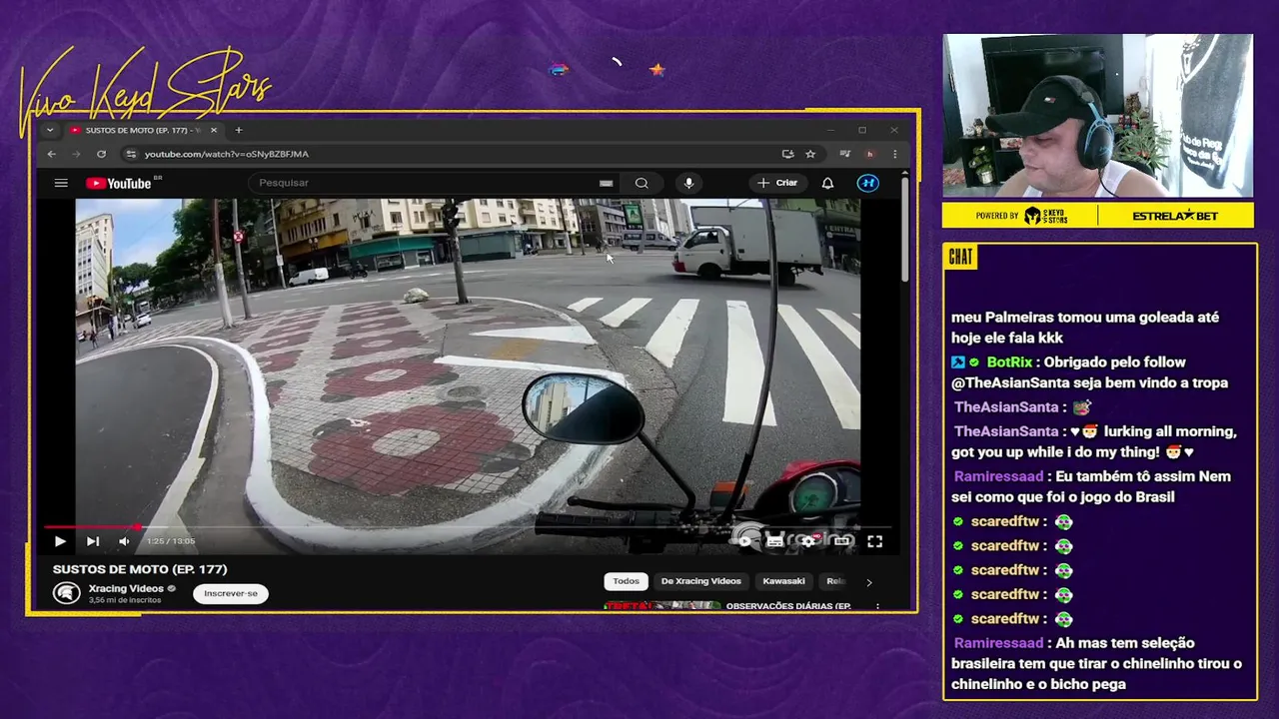Open the Xracing Videos channel name
This screenshot has width=1279, height=719.
(x=126, y=588)
